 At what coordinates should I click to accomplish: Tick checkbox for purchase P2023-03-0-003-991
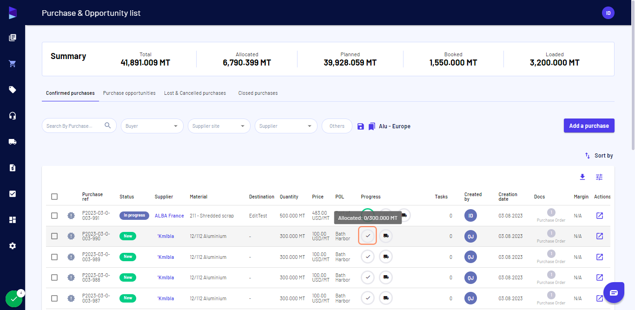(54, 216)
